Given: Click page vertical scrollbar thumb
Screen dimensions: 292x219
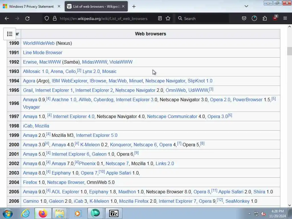Looking at the screenshot, I should click(x=289, y=51).
